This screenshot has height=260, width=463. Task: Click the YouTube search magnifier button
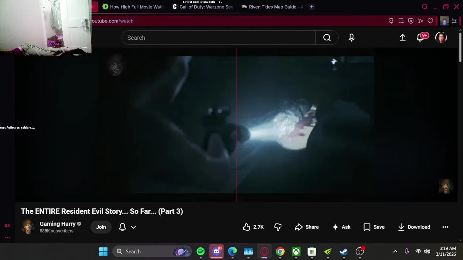pyautogui.click(x=327, y=38)
